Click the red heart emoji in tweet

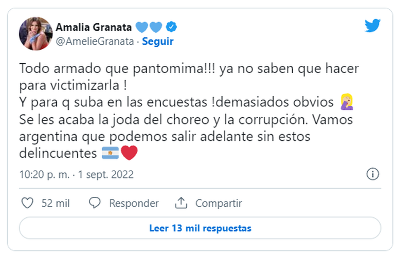pos(129,153)
